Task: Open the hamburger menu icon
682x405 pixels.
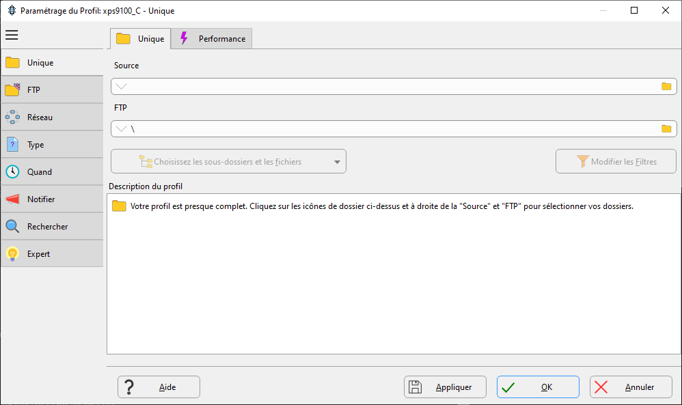Action: [x=12, y=35]
